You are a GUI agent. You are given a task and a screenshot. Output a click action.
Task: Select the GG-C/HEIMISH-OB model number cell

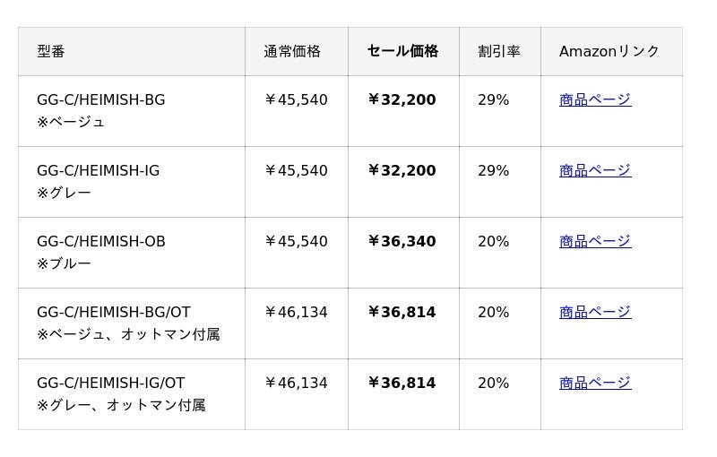pos(101,241)
